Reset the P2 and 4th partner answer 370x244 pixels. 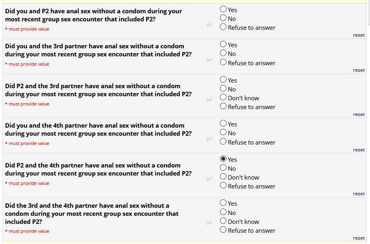[x=359, y=194]
